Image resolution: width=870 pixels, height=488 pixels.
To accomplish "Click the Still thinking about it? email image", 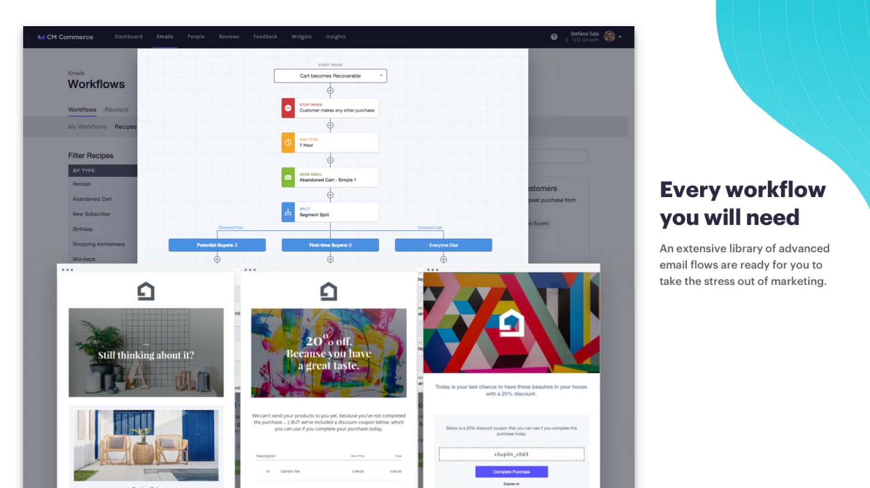I will click(146, 353).
